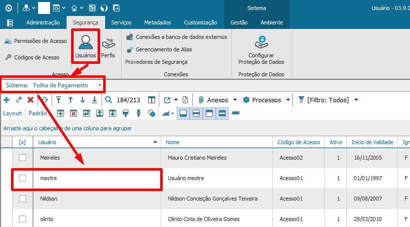Go to first record arrow
The height and width of the screenshot is (227, 410).
click(59, 100)
